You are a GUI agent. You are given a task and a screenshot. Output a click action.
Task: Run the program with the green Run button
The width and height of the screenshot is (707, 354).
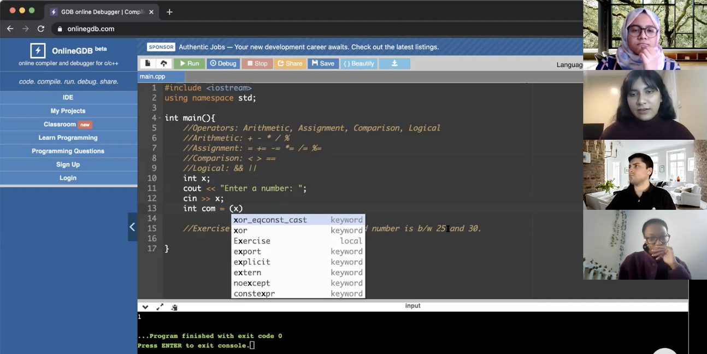(x=189, y=63)
